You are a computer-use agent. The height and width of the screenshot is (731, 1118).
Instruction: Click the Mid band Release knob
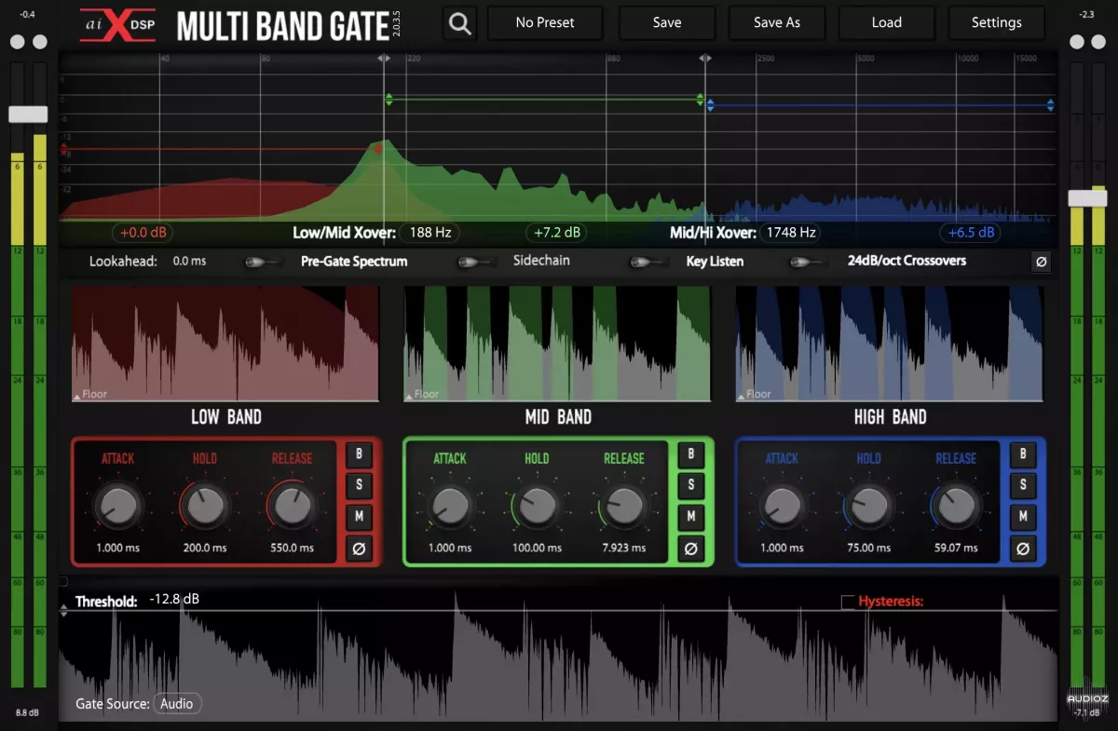click(x=623, y=507)
